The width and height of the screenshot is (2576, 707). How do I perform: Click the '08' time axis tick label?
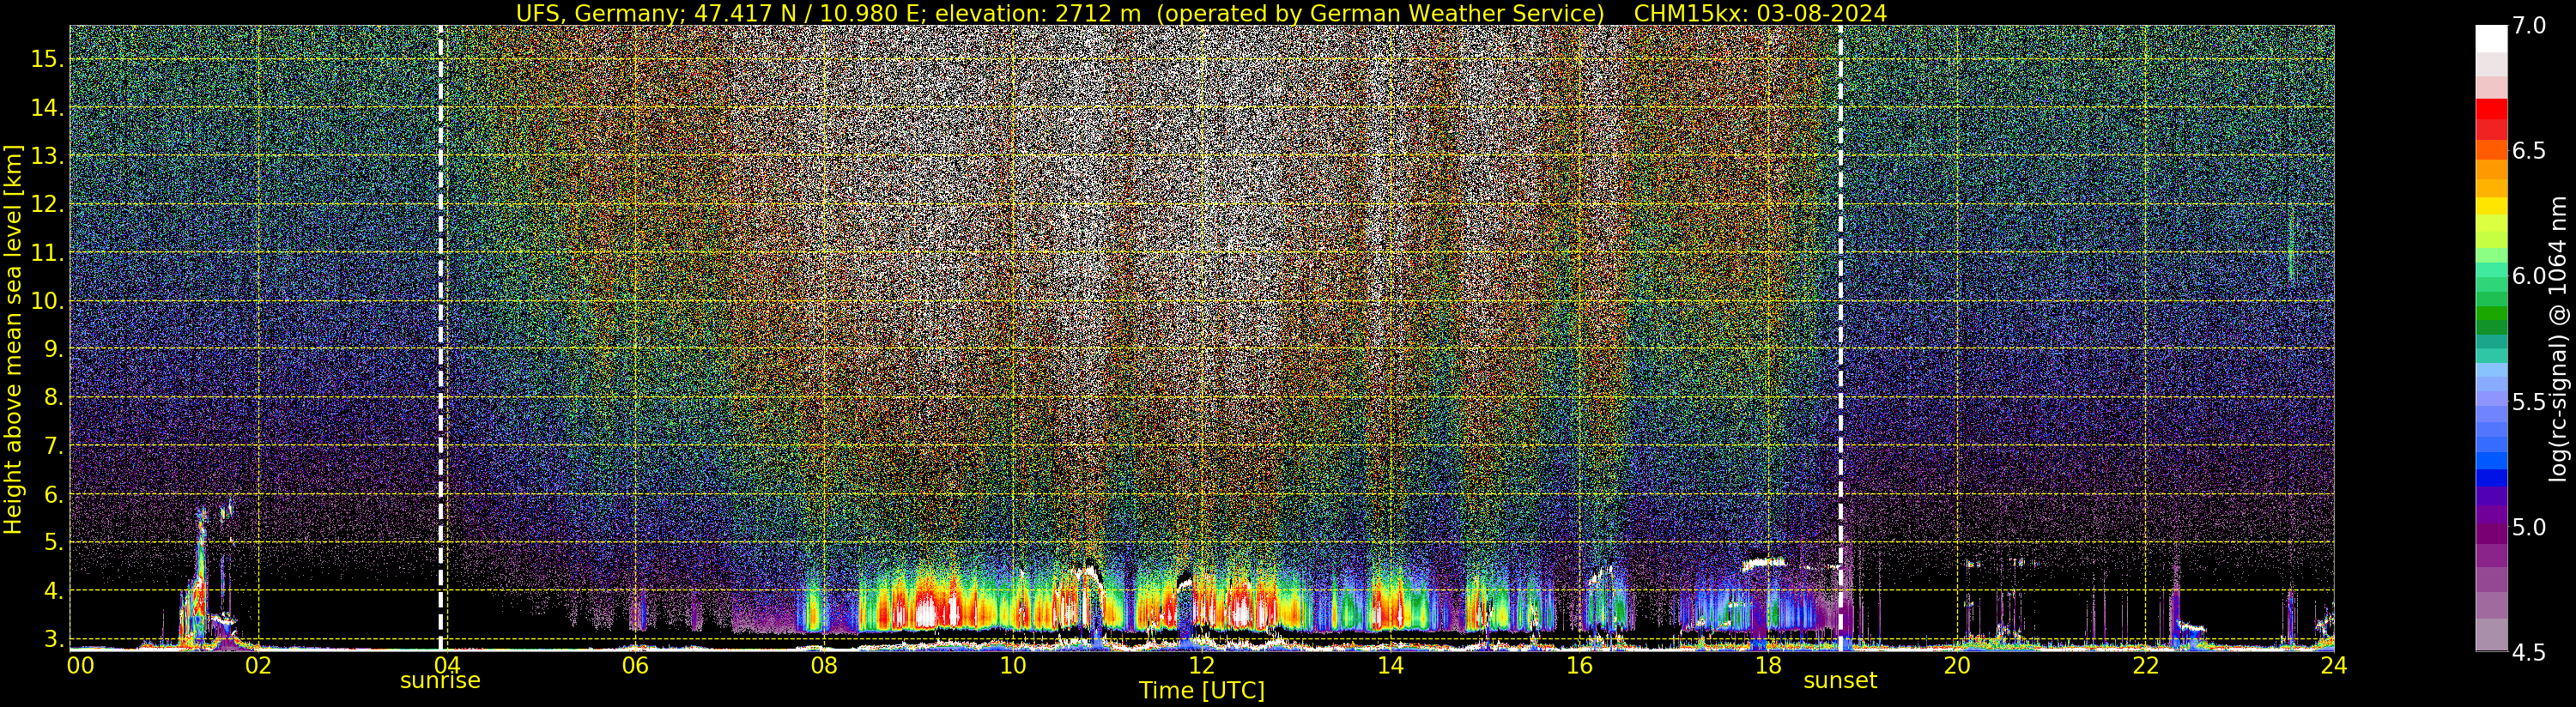pyautogui.click(x=824, y=666)
